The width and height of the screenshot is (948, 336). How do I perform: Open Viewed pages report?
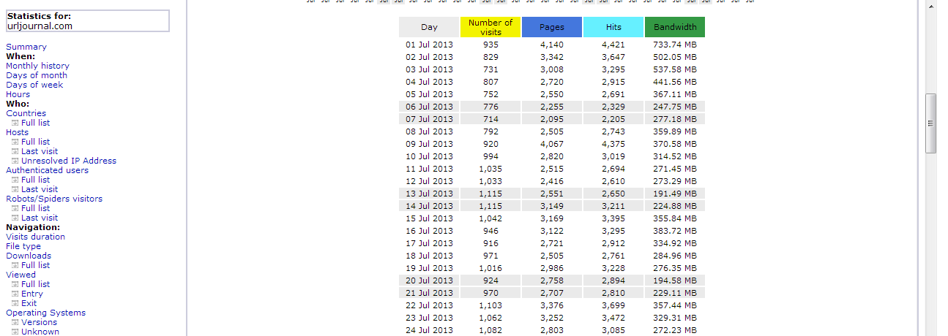click(x=20, y=275)
